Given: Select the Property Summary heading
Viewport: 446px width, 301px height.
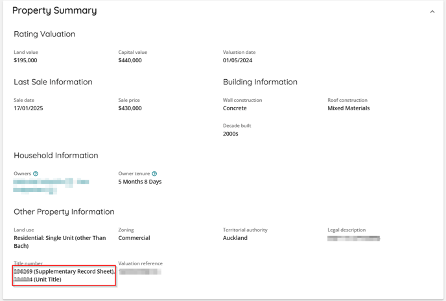Looking at the screenshot, I should 54,10.
